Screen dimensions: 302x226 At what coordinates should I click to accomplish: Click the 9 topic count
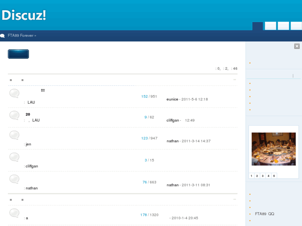[x=146, y=117]
